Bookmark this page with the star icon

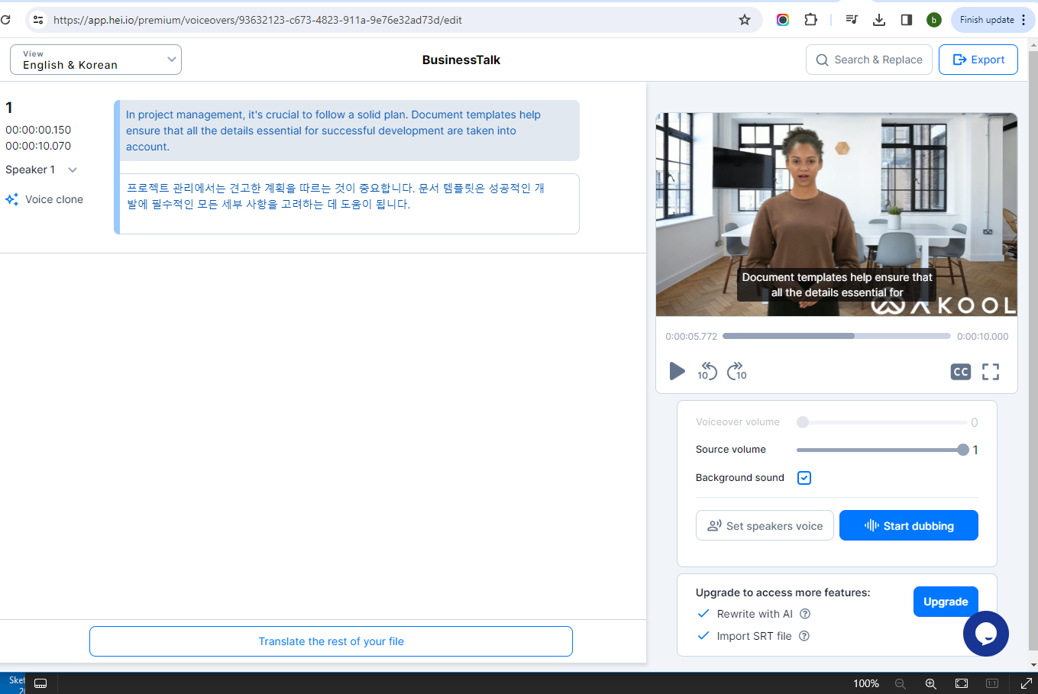(745, 20)
